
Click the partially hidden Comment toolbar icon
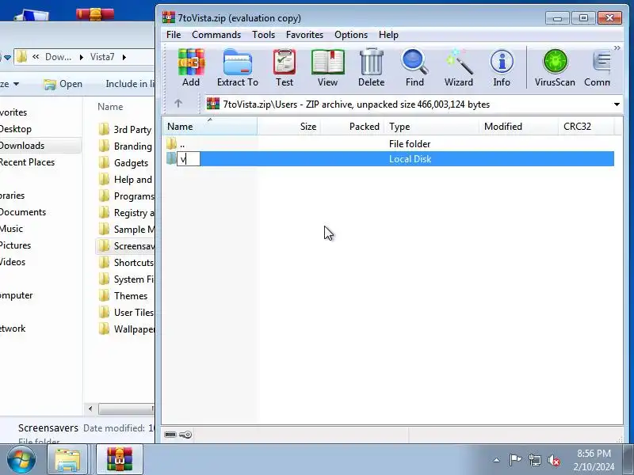[x=598, y=68]
